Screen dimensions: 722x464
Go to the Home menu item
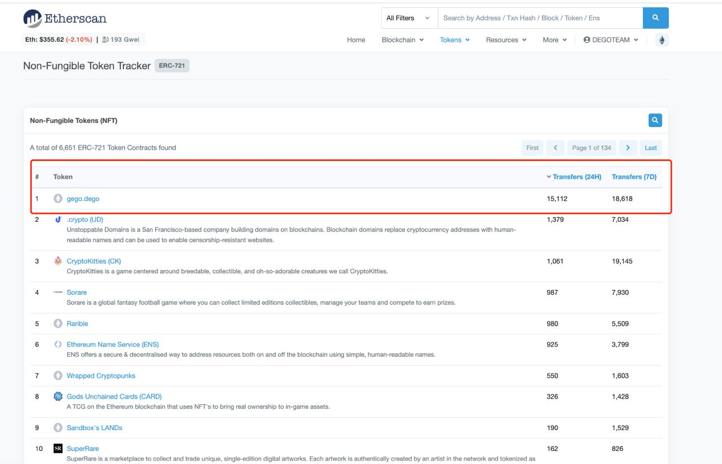click(x=356, y=40)
